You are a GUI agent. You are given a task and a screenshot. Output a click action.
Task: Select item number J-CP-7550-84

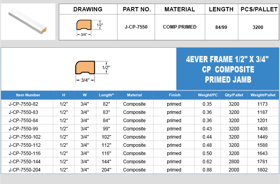(x=23, y=121)
